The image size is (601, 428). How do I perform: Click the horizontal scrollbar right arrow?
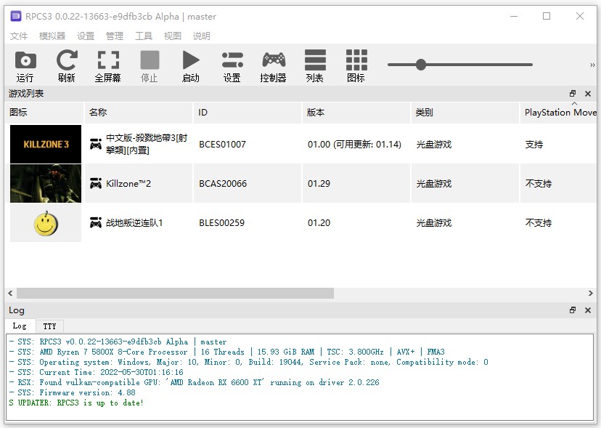(x=591, y=294)
